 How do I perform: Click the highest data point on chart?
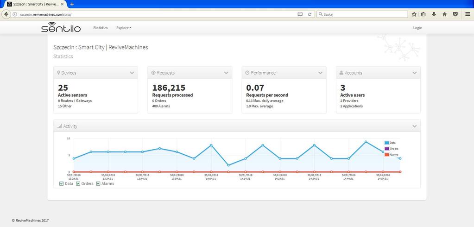coord(366,142)
